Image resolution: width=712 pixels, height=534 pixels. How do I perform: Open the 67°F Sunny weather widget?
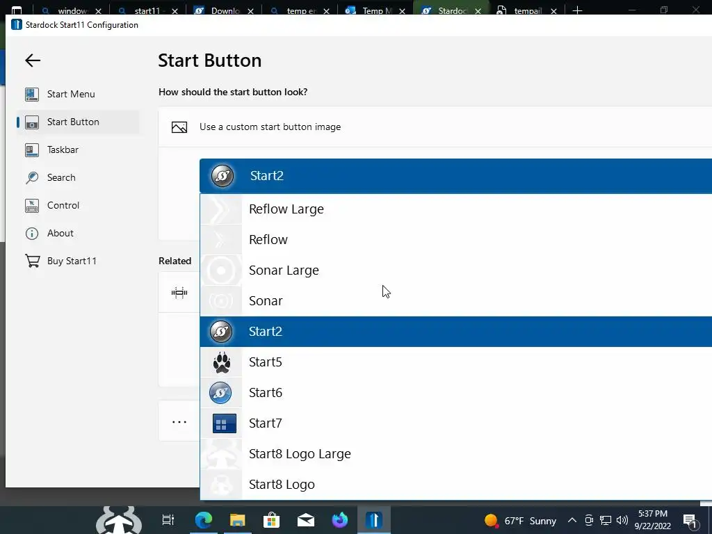tap(520, 521)
